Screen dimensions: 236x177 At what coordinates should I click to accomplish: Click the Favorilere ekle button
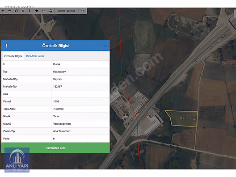point(55,148)
